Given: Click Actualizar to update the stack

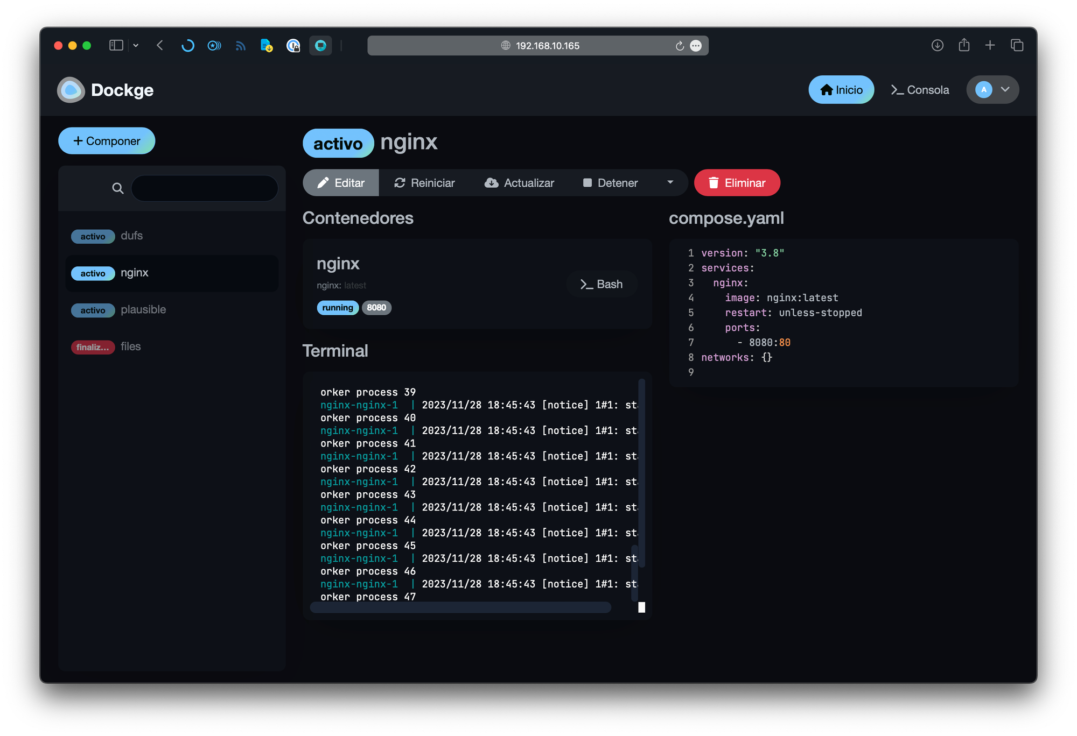Looking at the screenshot, I should coord(519,183).
